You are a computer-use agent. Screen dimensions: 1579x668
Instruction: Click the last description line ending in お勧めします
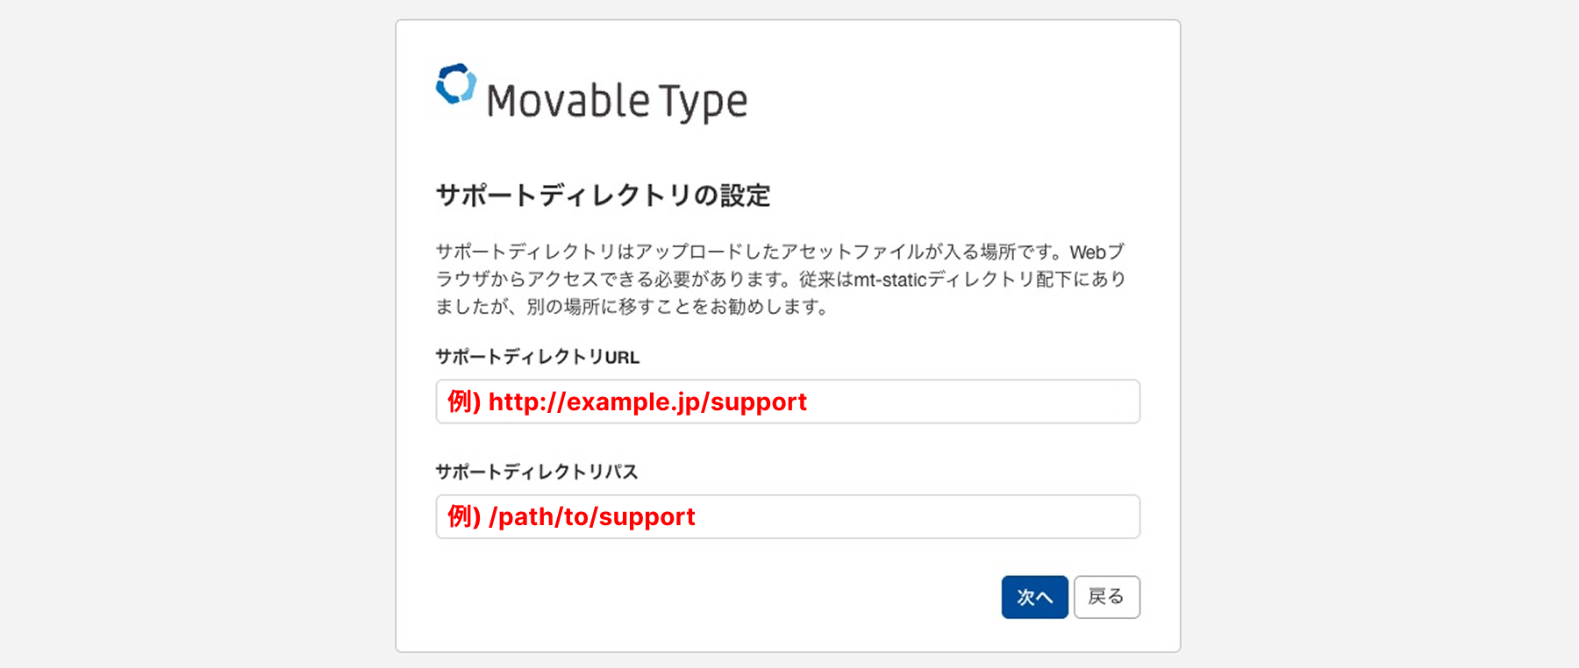[632, 307]
